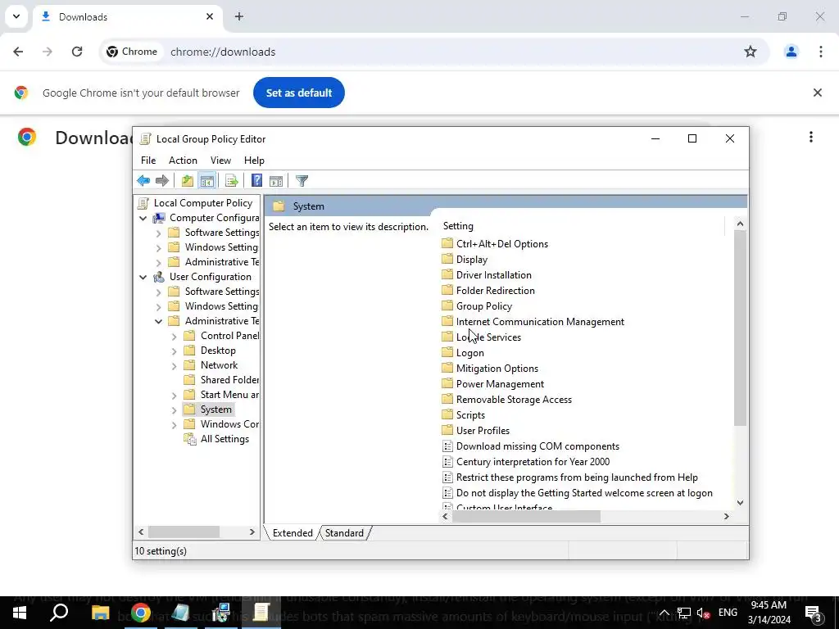Click Chrome icon in the taskbar

click(140, 613)
